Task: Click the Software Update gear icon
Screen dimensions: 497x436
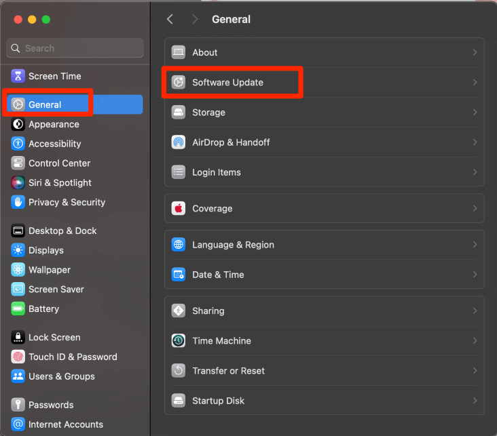Action: click(x=179, y=83)
